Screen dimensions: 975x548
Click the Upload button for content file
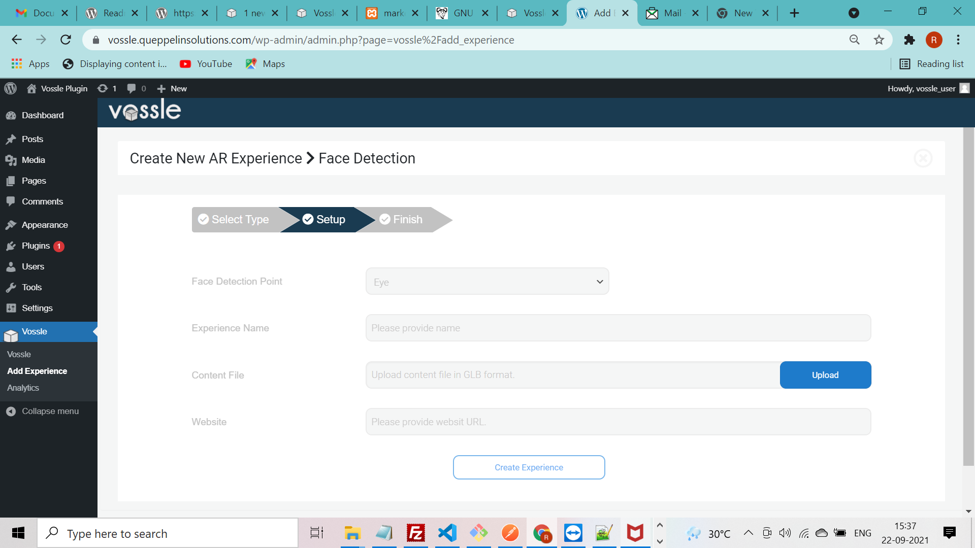tap(825, 375)
